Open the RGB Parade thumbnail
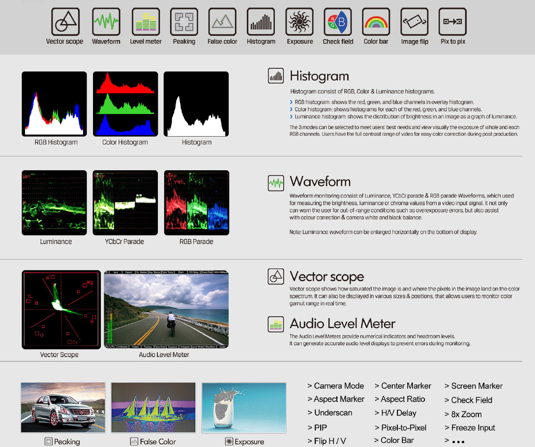 click(x=197, y=203)
